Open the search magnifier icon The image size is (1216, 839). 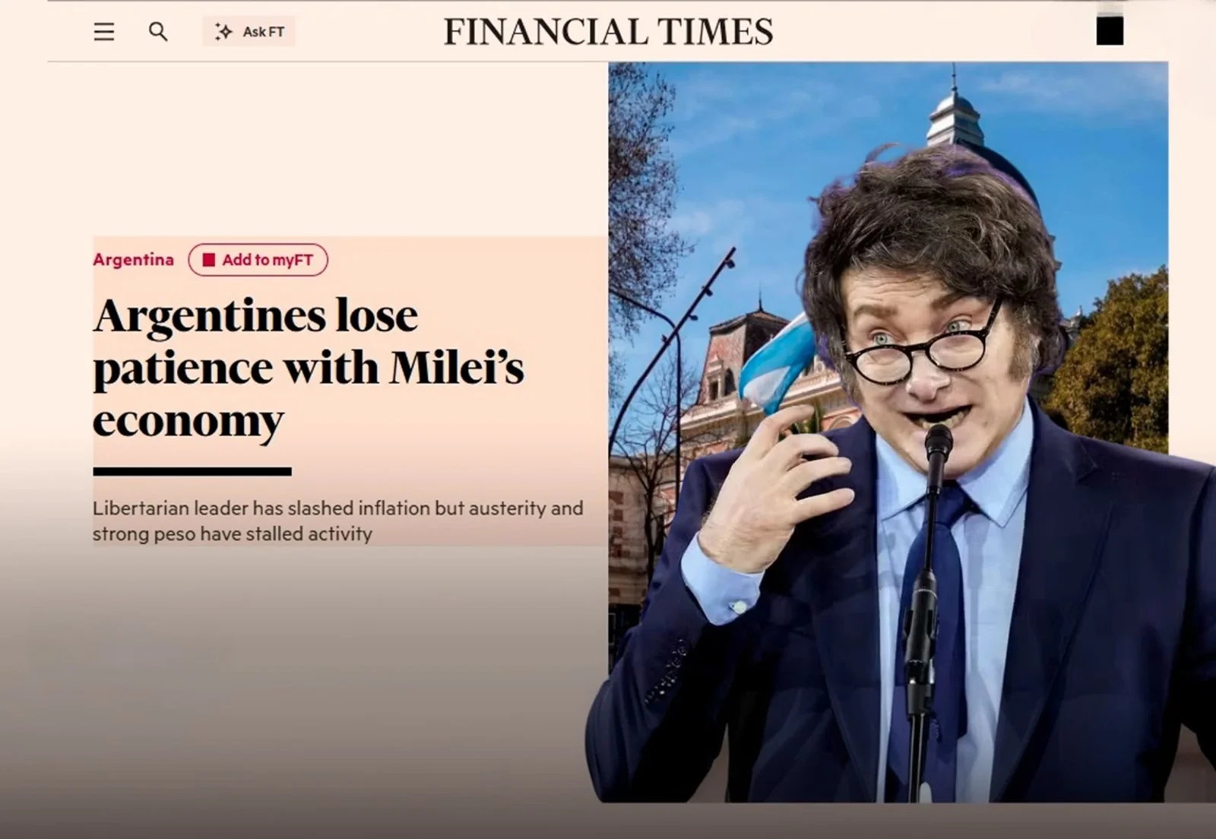click(158, 31)
